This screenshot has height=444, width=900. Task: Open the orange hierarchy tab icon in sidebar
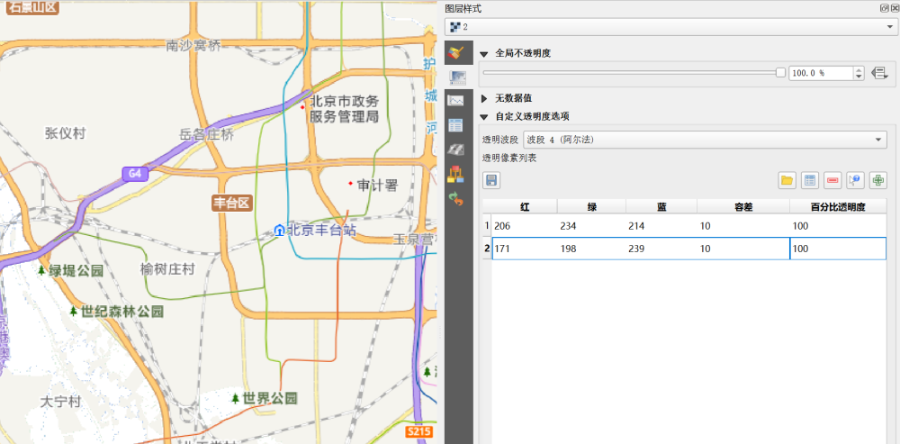tap(455, 174)
